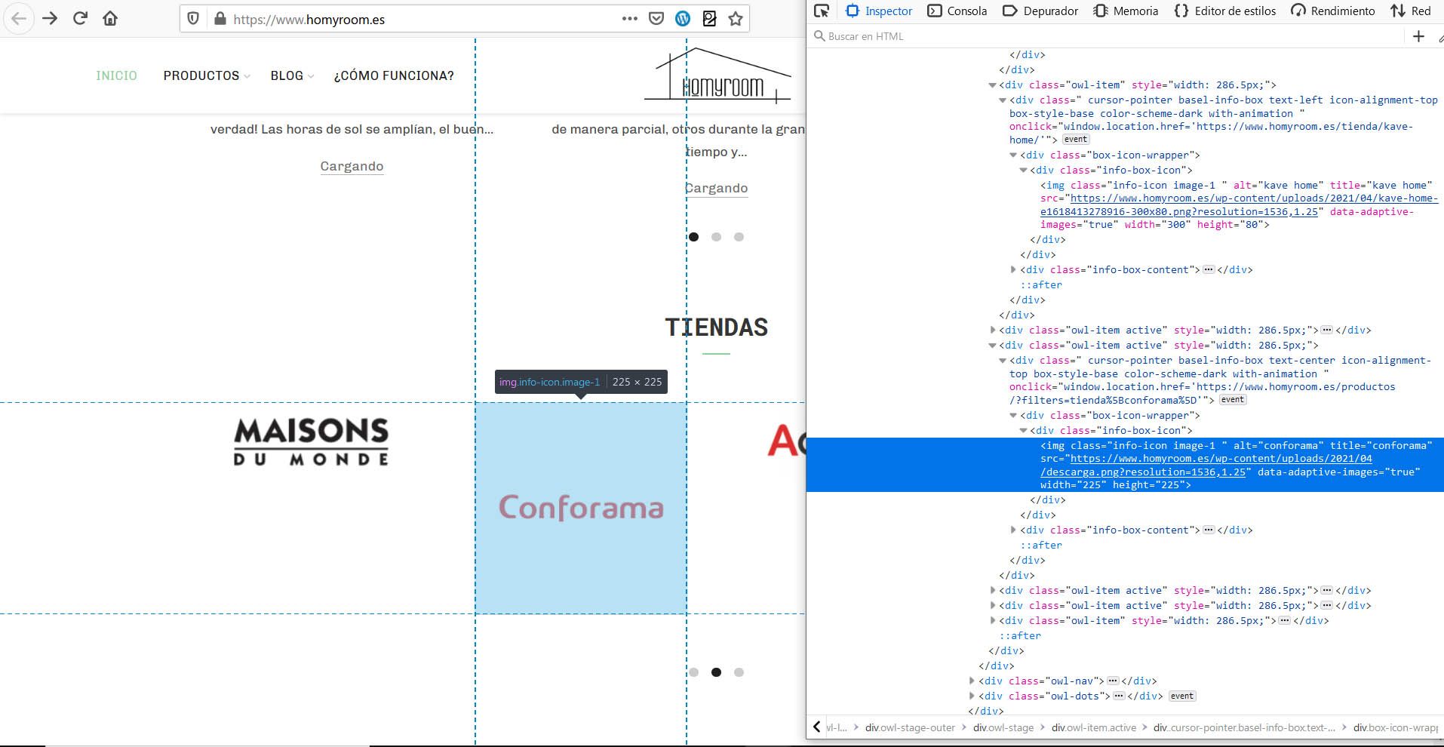Click the browser forward arrow
Screen dimensions: 1444x747
tap(51, 19)
